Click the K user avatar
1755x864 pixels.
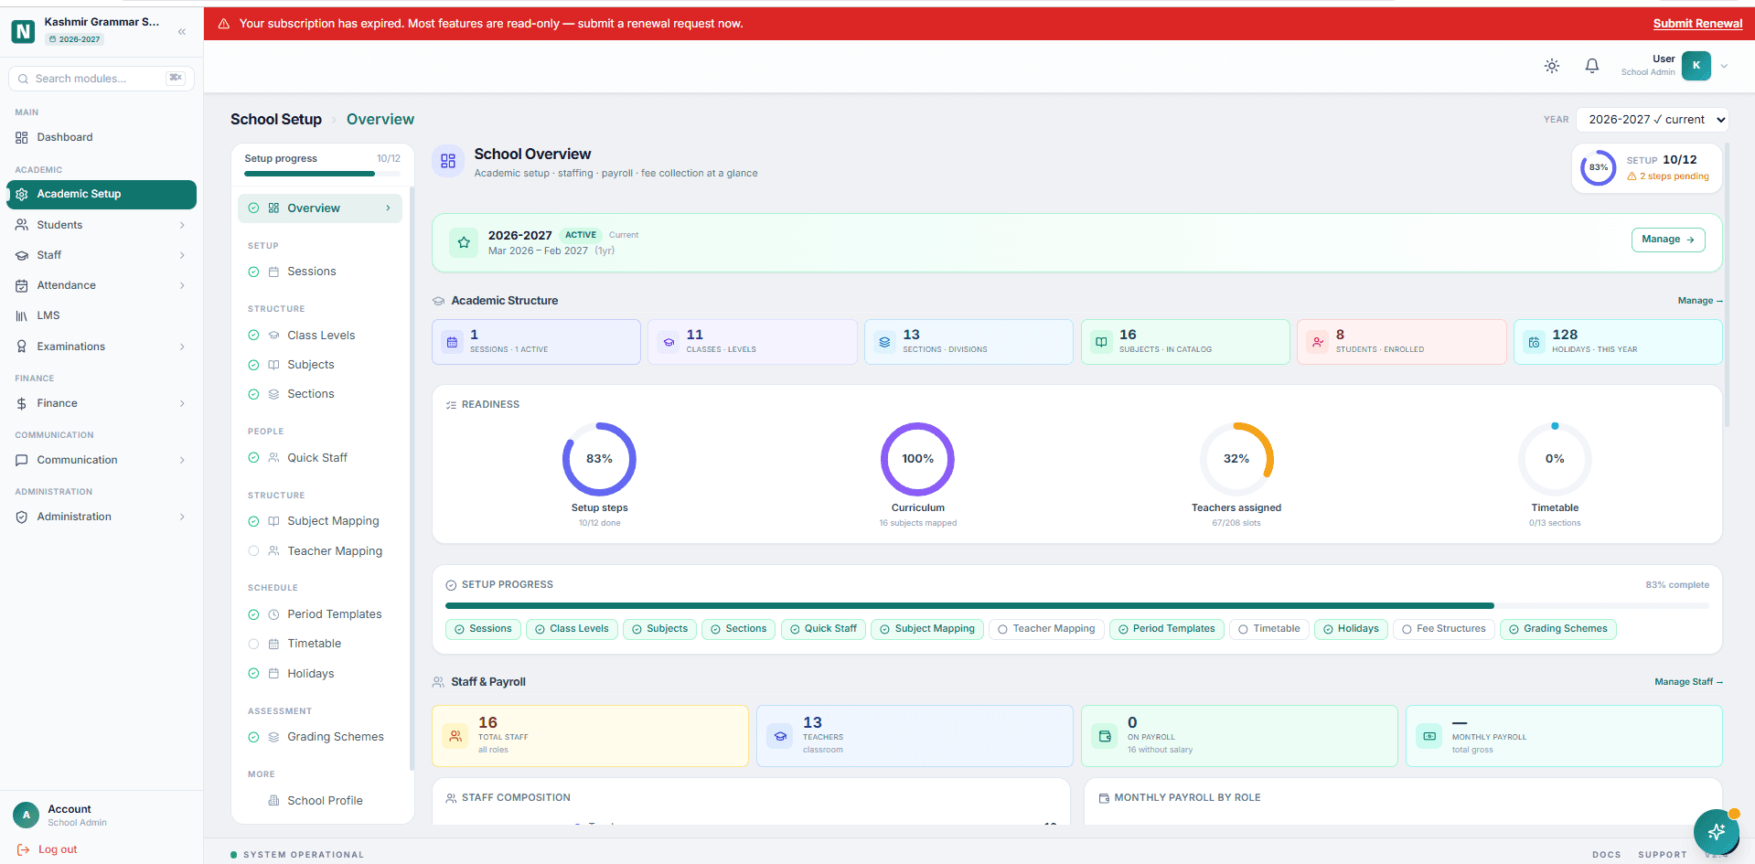(x=1696, y=66)
